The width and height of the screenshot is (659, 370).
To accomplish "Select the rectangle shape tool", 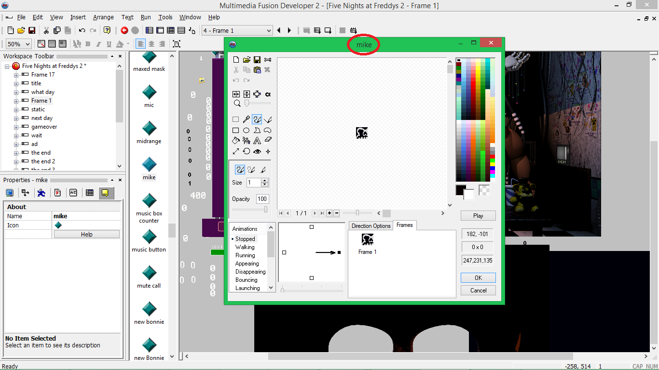I will (236, 130).
